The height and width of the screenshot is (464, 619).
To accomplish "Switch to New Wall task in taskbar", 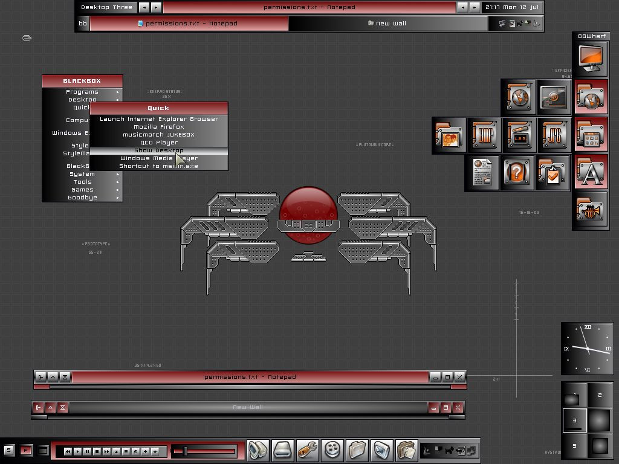I will click(x=388, y=24).
